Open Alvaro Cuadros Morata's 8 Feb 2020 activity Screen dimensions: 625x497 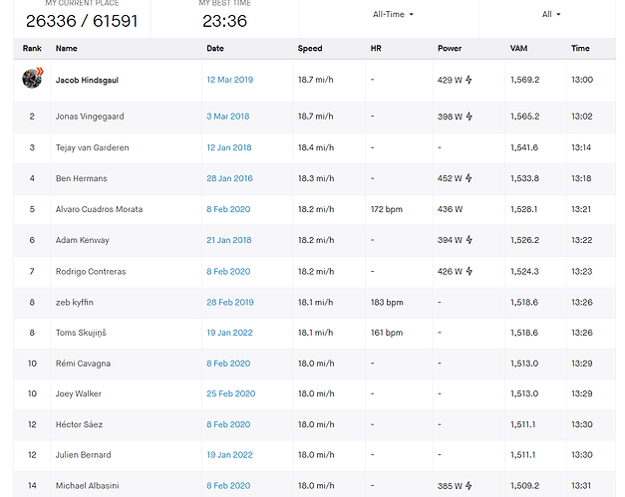[x=228, y=209]
